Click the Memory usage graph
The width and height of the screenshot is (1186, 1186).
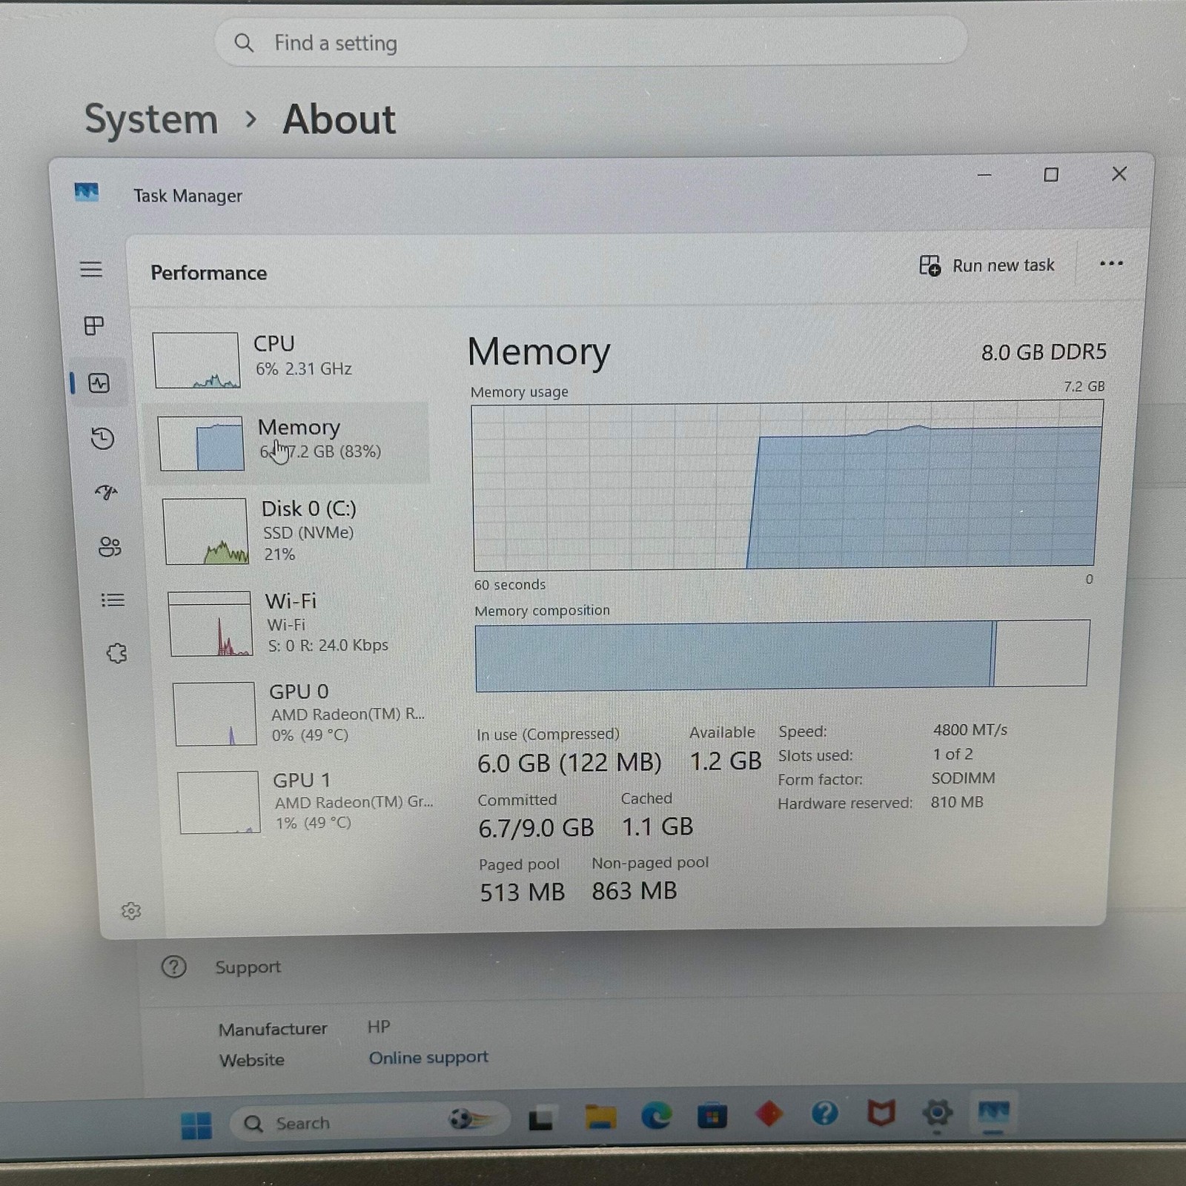[786, 486]
